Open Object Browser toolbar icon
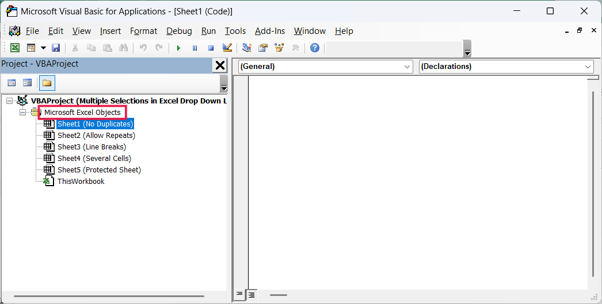The image size is (602, 304). coord(279,48)
